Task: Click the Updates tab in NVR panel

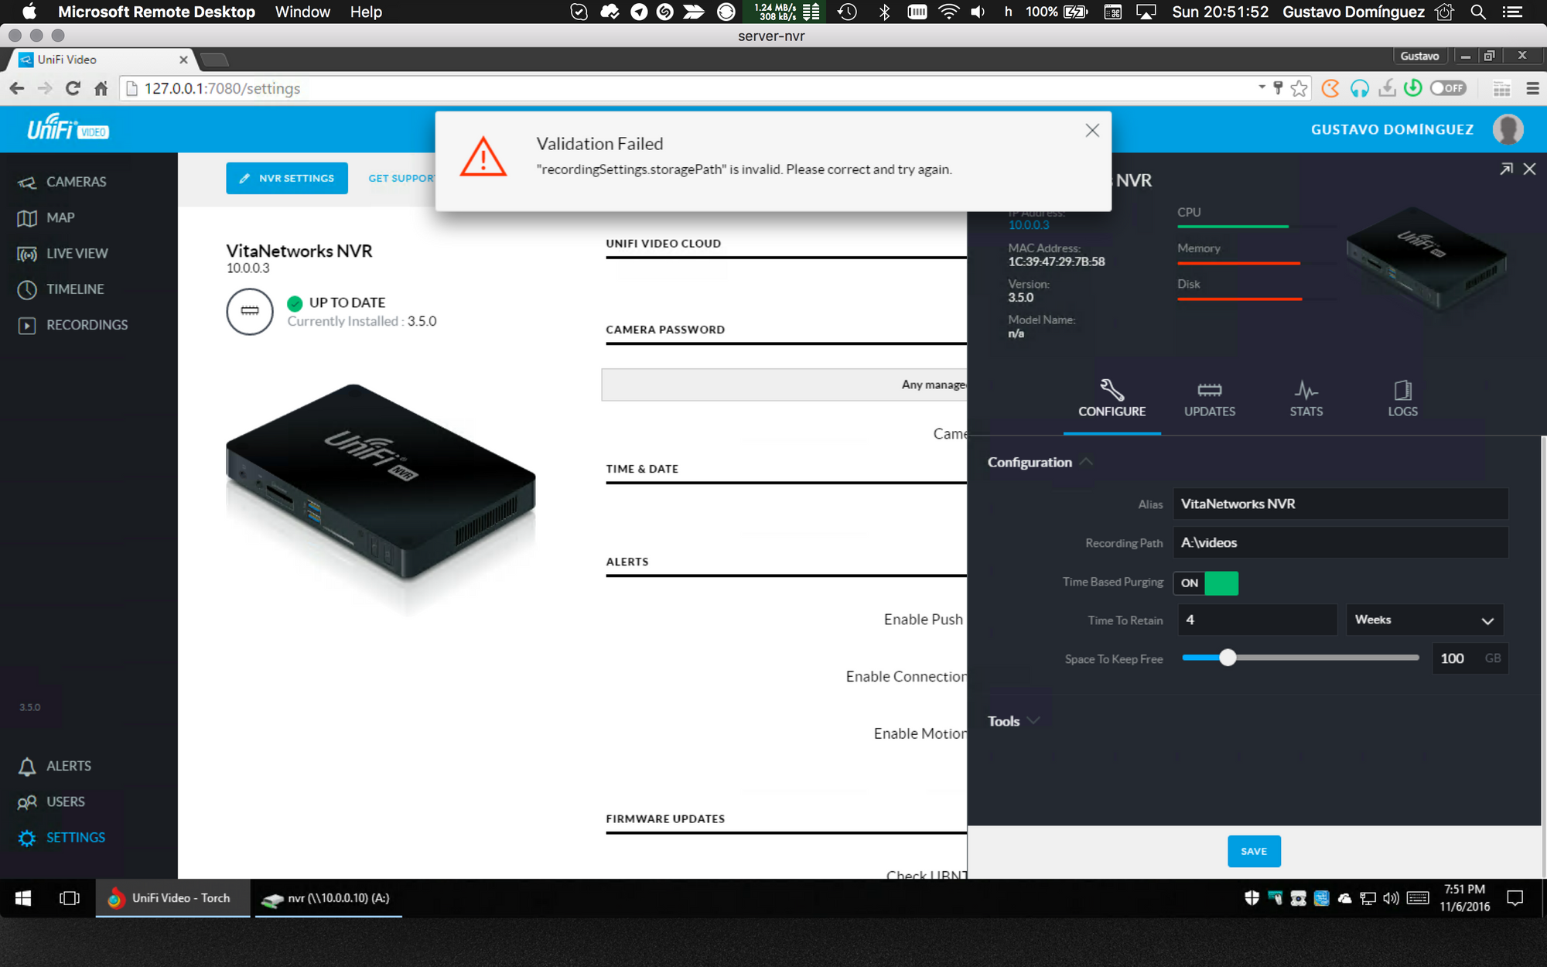Action: point(1208,397)
